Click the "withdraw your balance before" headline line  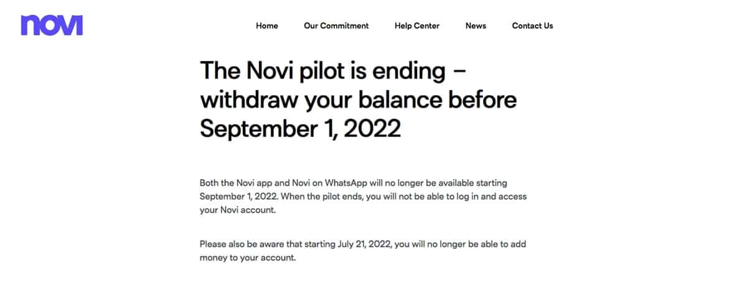(358, 99)
